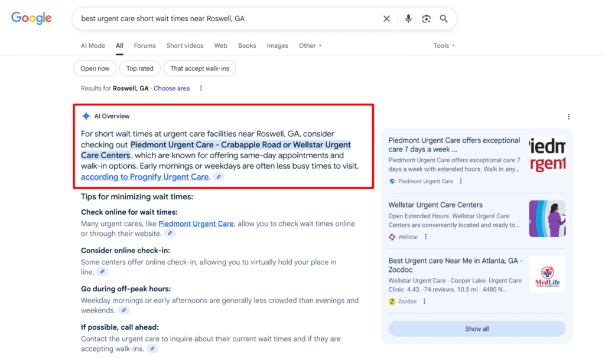Click the 'Choose area' link
The width and height of the screenshot is (605, 358).
[172, 88]
